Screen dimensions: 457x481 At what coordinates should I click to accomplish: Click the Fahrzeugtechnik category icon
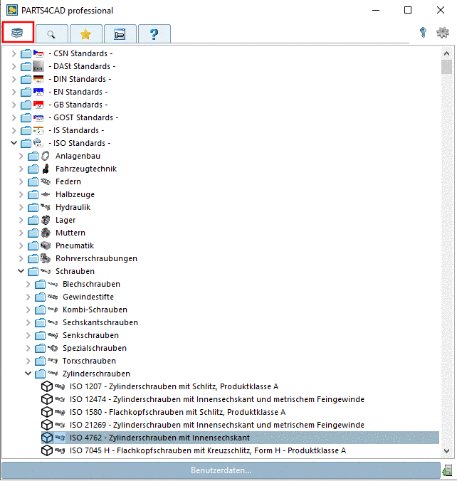[46, 169]
